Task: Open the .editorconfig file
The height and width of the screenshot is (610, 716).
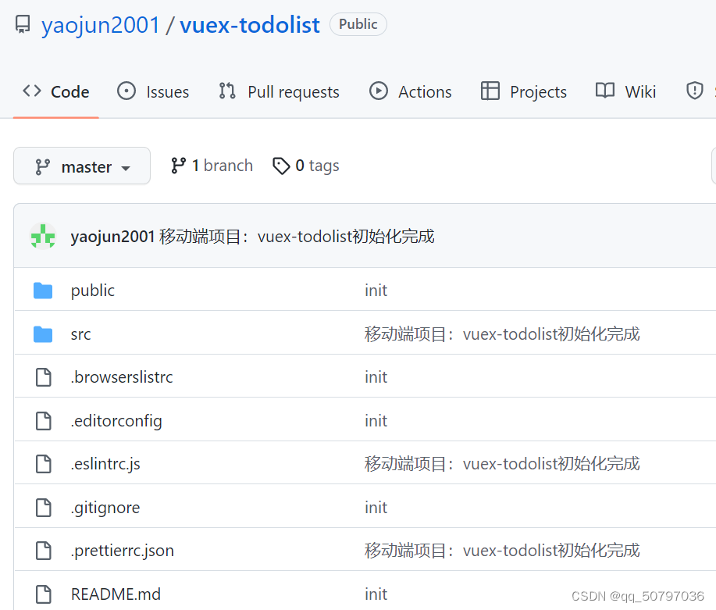Action: coord(116,421)
